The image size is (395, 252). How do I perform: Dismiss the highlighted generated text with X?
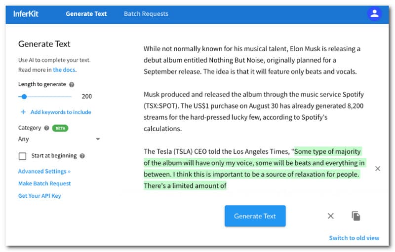[377, 169]
